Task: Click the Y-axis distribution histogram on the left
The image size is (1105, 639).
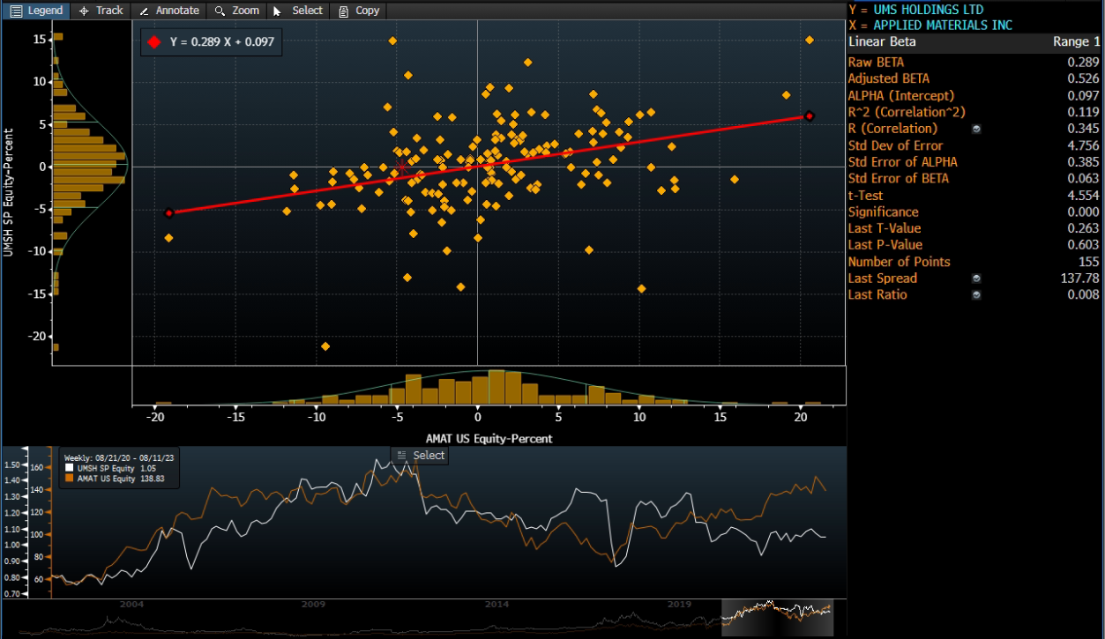Action: (x=89, y=192)
